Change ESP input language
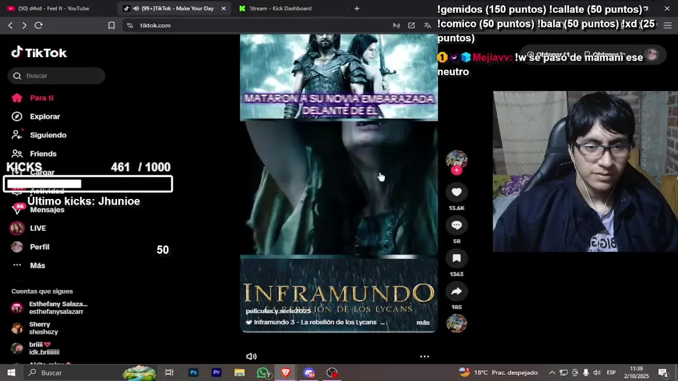The height and width of the screenshot is (381, 678). coord(611,373)
